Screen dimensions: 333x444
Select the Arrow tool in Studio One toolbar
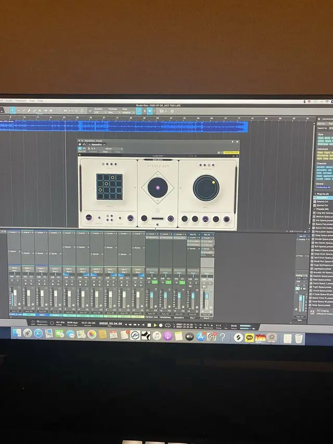coord(12,111)
